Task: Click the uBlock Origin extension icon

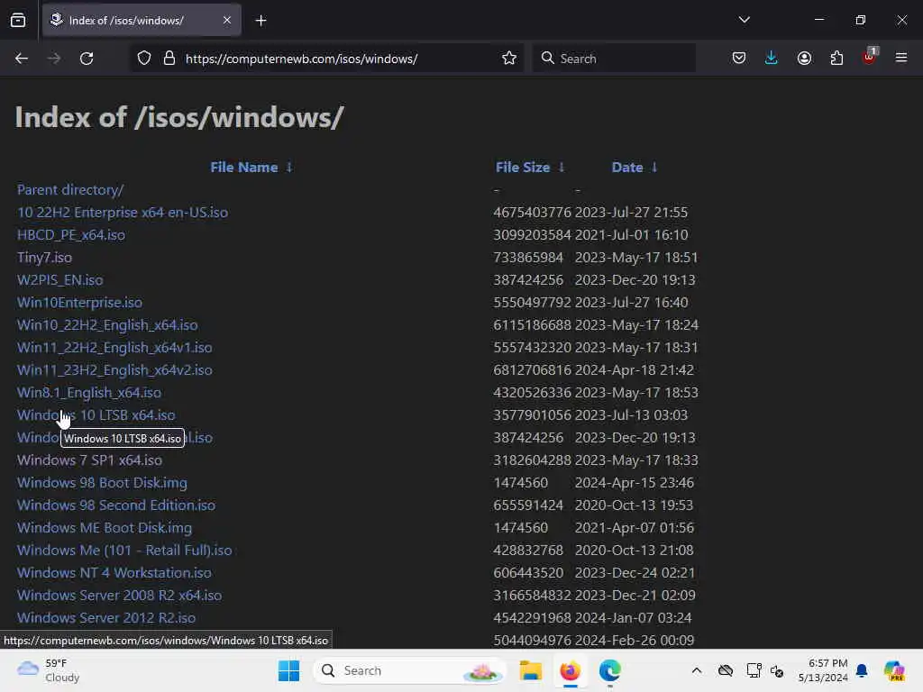Action: coord(870,57)
